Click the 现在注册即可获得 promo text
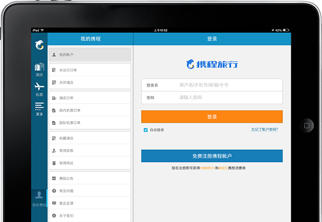This screenshot has width=322, height=222. pos(186,168)
